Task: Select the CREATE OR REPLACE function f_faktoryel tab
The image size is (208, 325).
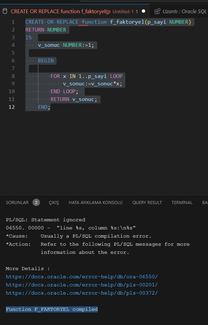Action: click(75, 12)
